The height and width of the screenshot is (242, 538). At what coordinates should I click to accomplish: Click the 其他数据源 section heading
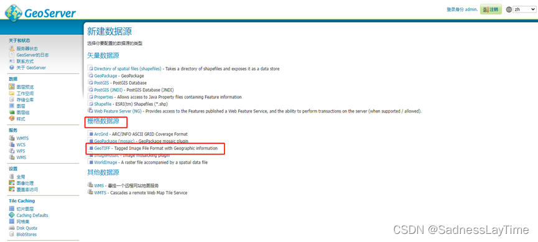[103, 172]
